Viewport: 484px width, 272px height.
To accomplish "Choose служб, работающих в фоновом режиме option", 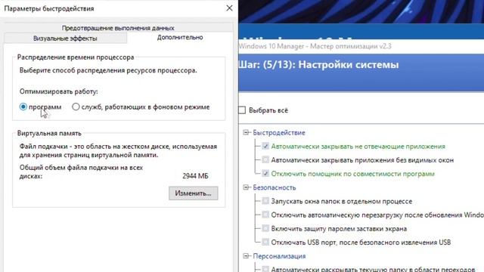I will click(76, 107).
